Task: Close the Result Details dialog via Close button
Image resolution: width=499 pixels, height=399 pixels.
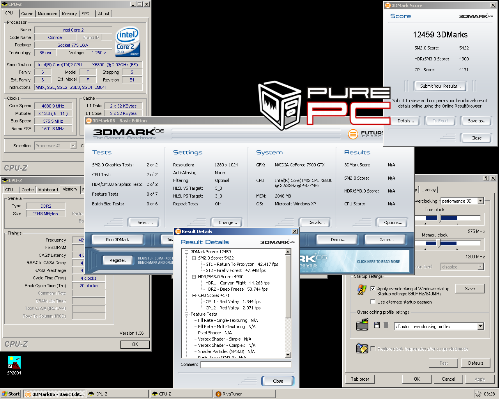Action: click(278, 381)
